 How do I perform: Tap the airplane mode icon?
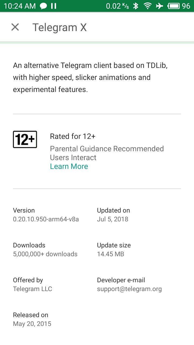pyautogui.click(x=160, y=6)
